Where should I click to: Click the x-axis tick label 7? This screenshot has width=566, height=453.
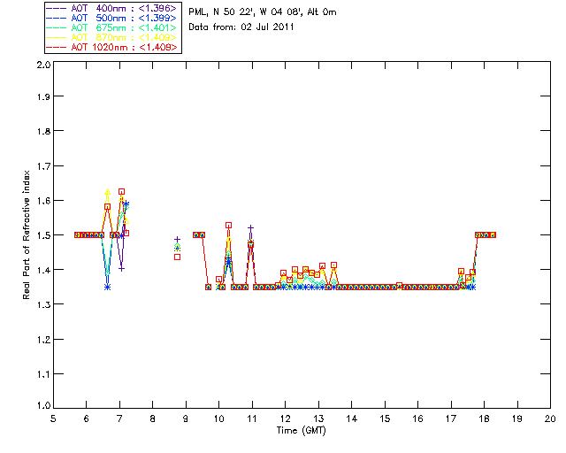(x=119, y=418)
